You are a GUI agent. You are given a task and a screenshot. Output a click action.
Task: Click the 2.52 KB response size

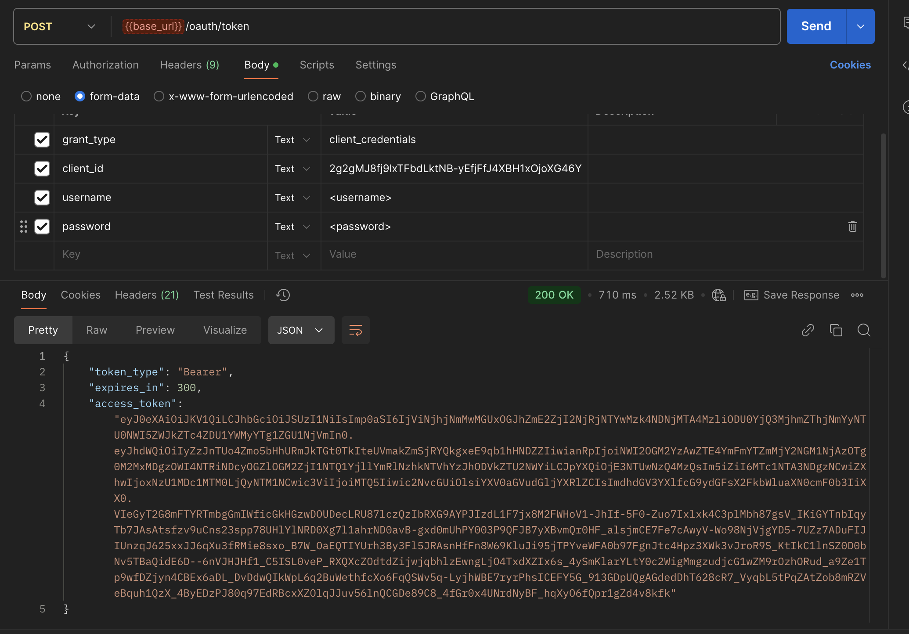(674, 295)
